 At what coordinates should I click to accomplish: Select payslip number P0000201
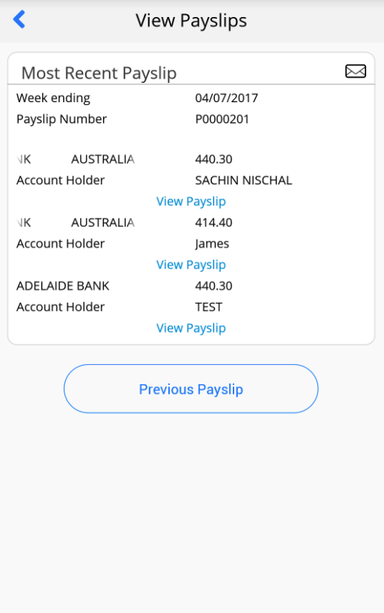(222, 119)
